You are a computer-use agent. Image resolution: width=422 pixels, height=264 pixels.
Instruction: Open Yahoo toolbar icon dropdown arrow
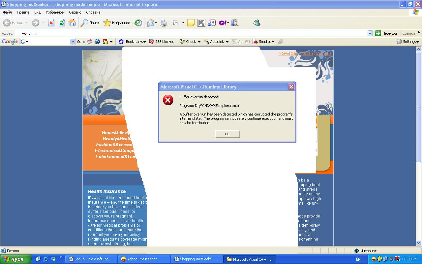(228, 23)
